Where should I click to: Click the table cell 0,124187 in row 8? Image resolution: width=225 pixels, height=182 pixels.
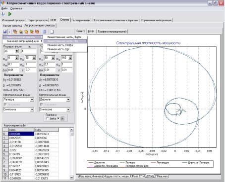21,166
